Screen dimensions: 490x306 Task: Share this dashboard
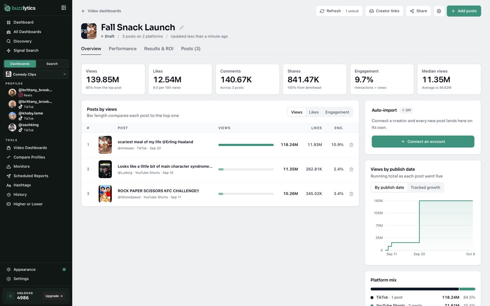418,11
